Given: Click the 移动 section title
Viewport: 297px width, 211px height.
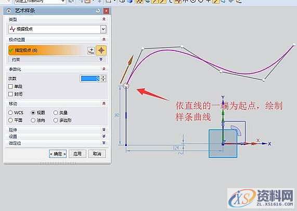Looking at the screenshot, I should click(13, 104).
